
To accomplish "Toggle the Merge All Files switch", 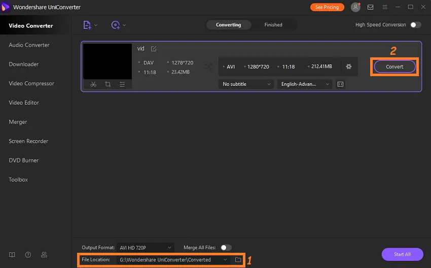I will 226,248.
